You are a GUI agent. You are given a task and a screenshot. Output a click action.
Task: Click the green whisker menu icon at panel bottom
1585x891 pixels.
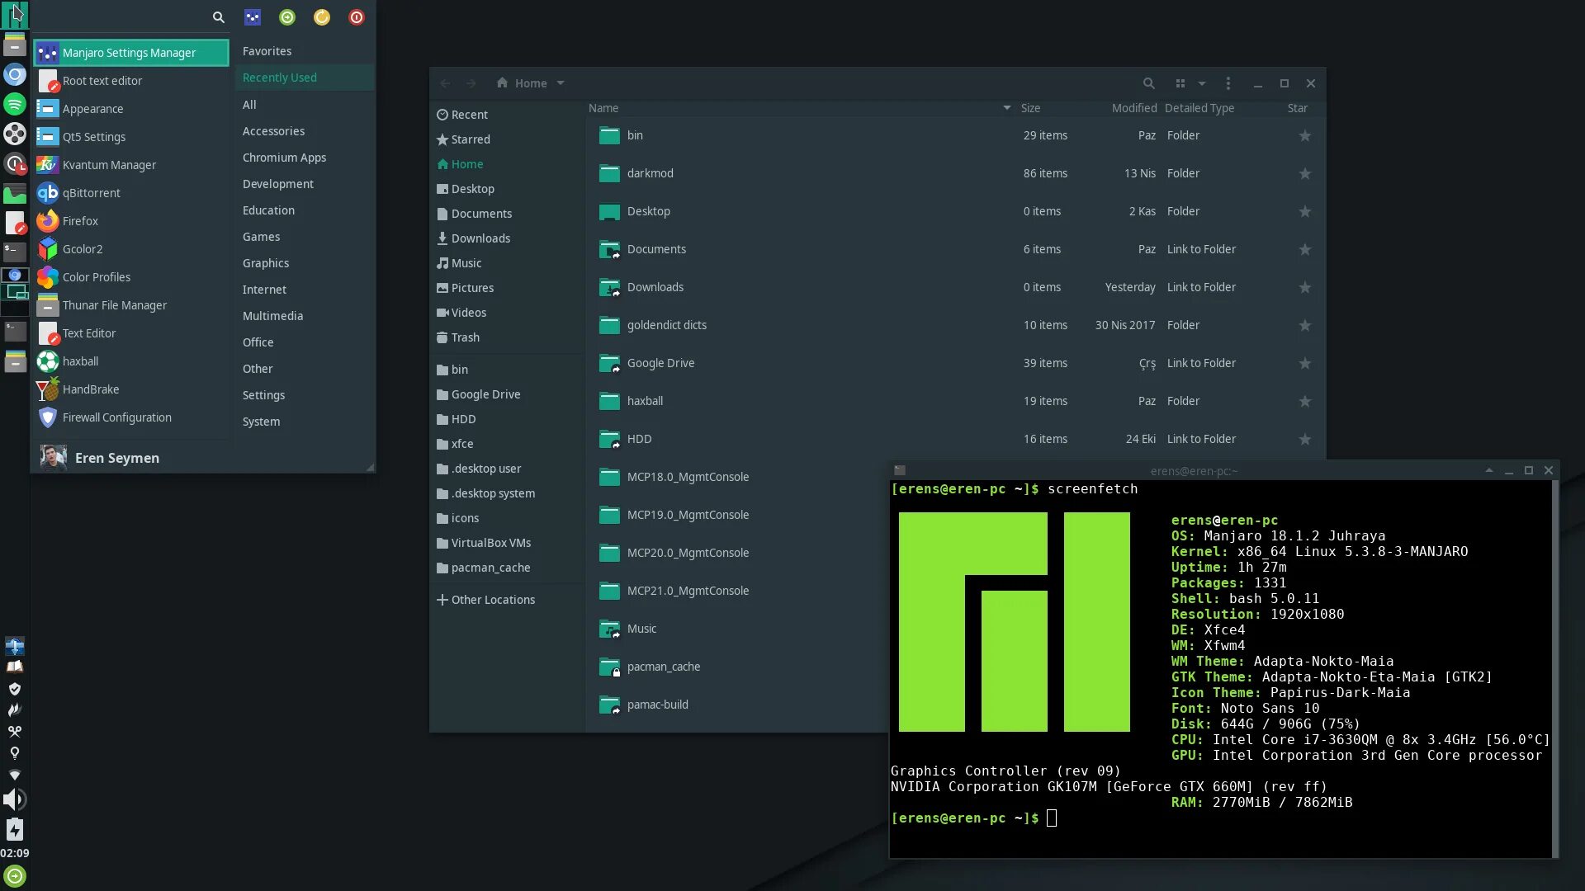pyautogui.click(x=15, y=876)
